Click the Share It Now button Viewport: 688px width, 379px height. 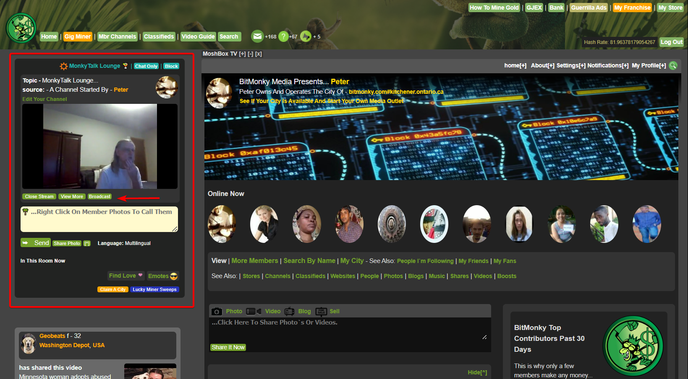(228, 347)
